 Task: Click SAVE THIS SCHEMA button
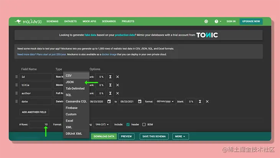pos(154,136)
